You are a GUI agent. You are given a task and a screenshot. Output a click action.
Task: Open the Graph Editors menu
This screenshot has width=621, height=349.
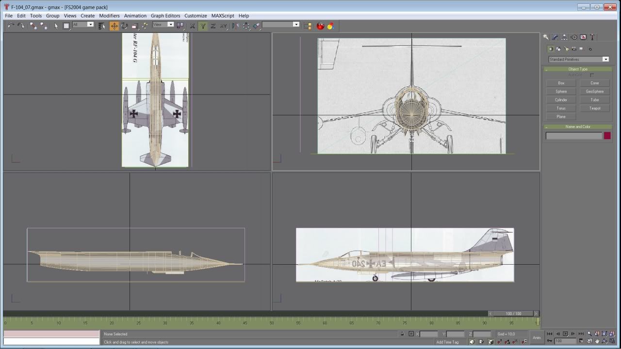click(x=165, y=16)
